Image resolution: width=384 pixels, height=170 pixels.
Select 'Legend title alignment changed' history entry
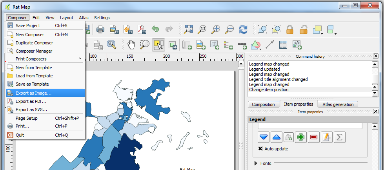(x=278, y=79)
